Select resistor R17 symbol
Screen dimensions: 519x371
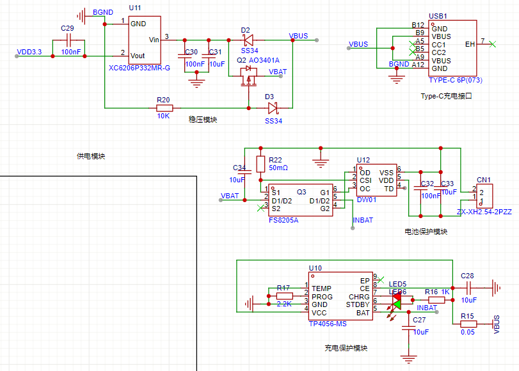point(284,296)
